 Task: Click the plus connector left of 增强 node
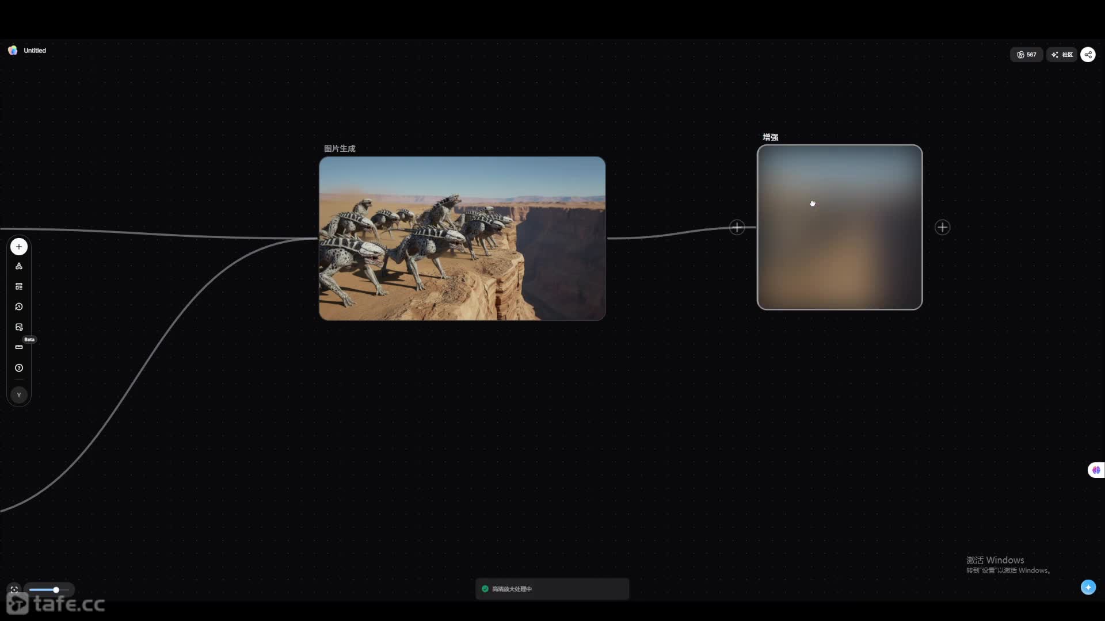737,227
